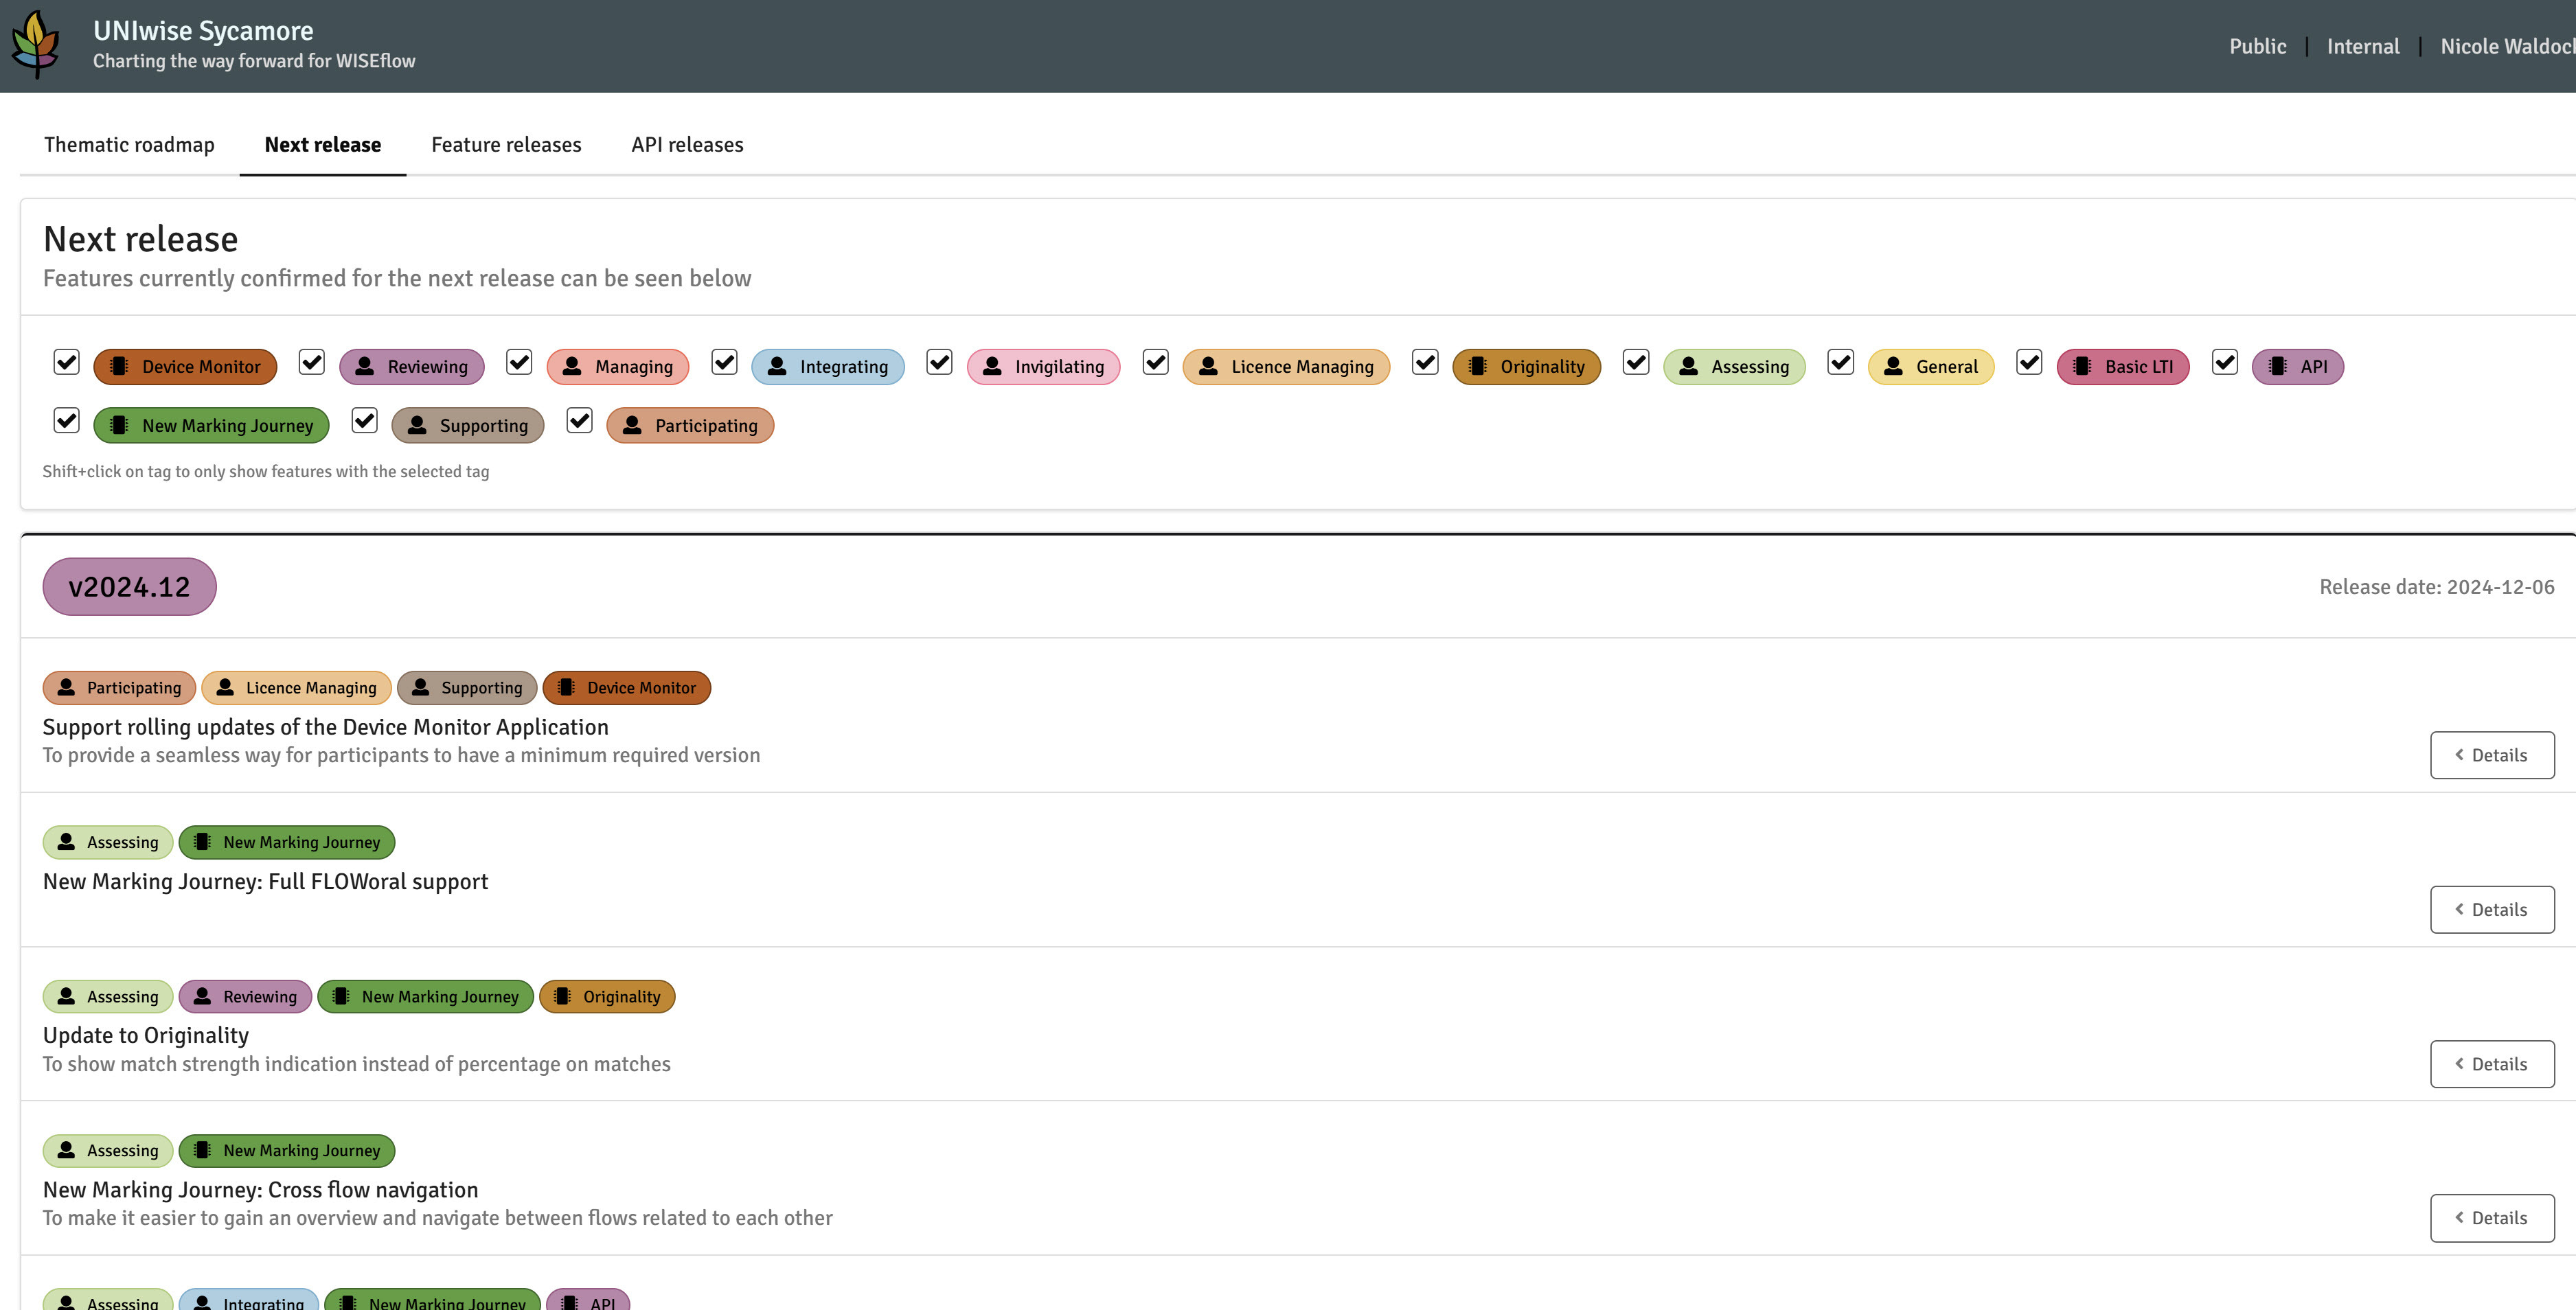Click New Marking Journey tag on FLOWoral feature
The height and width of the screenshot is (1310, 2576).
coord(287,842)
